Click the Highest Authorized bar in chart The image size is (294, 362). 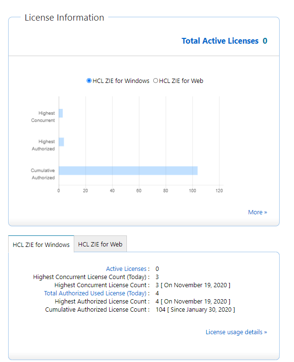tap(61, 142)
